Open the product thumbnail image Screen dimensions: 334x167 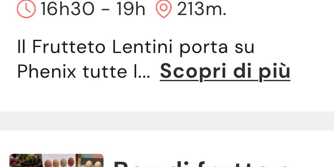pos(56,160)
